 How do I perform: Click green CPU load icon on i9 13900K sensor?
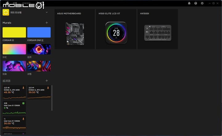tap(23, 103)
